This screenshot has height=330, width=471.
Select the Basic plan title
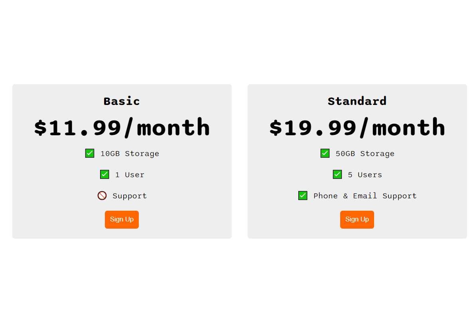pos(122,101)
